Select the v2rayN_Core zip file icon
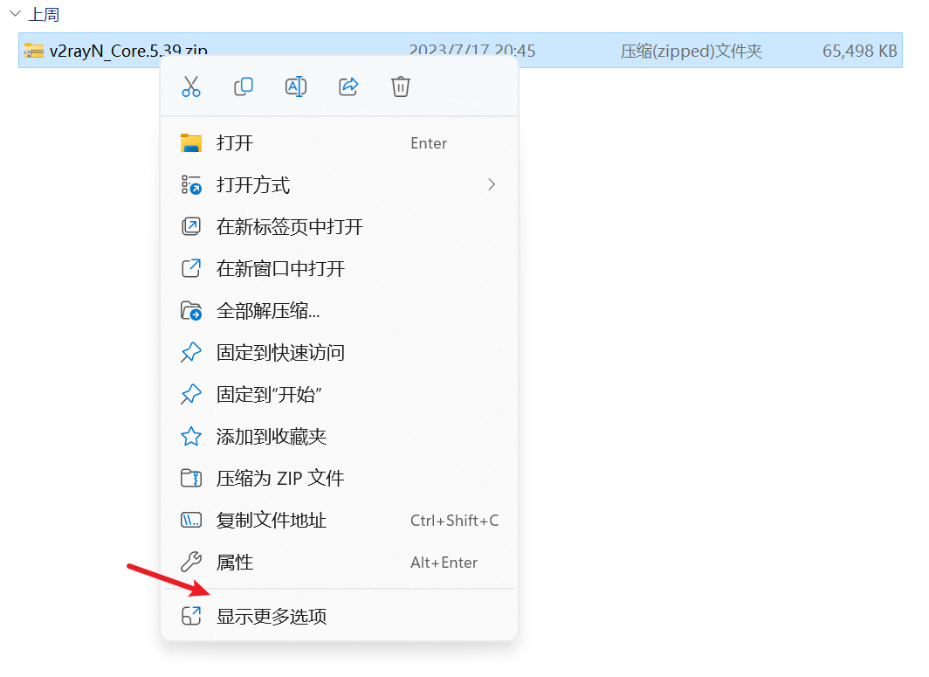Viewport: 929px width, 677px height. point(34,51)
